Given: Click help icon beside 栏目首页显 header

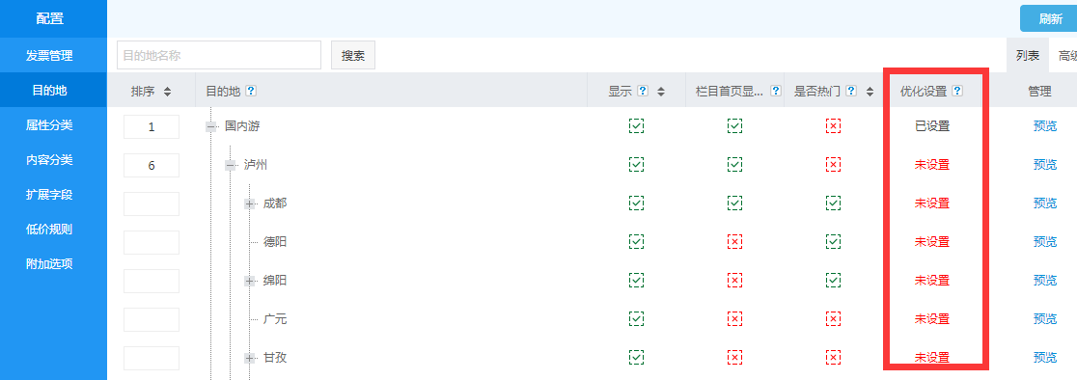Looking at the screenshot, I should click(x=776, y=91).
